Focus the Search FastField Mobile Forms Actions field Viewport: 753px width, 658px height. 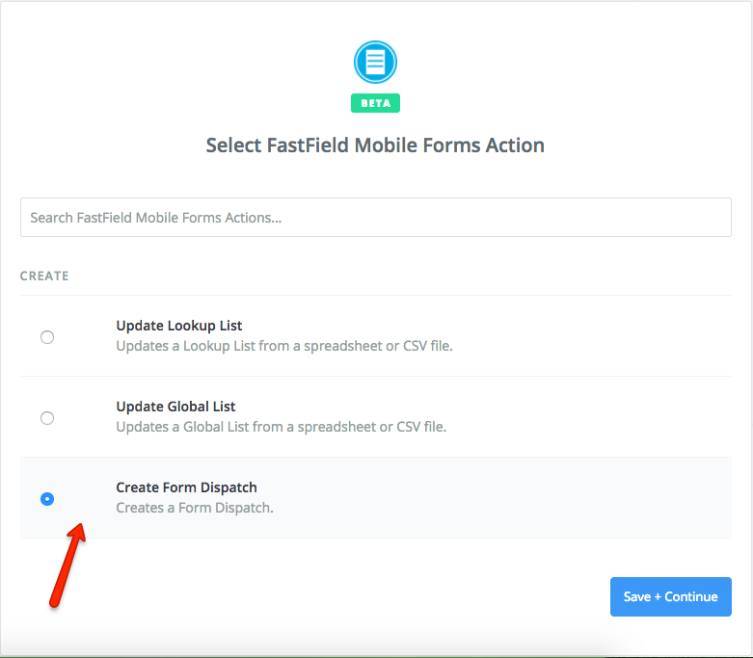click(x=375, y=218)
